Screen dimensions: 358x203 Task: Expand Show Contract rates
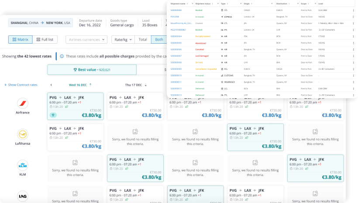pyautogui.click(x=21, y=85)
